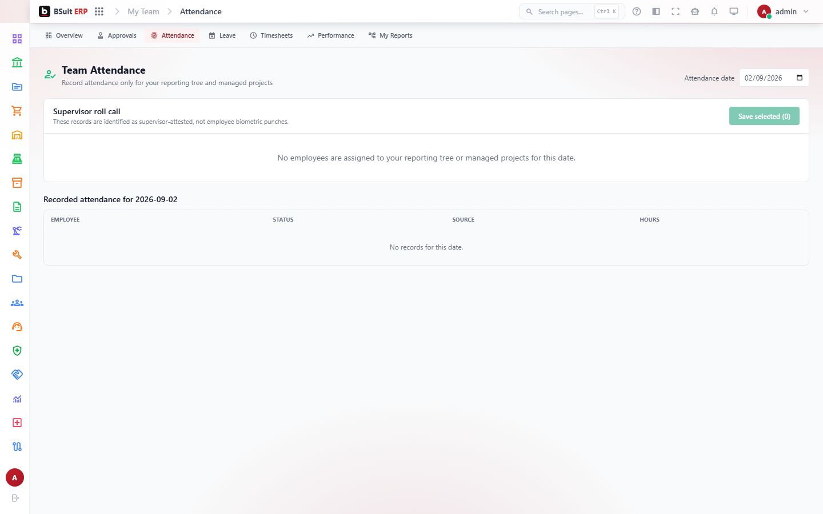Image resolution: width=823 pixels, height=514 pixels.
Task: Open the green cash register icon
Action: (x=17, y=159)
